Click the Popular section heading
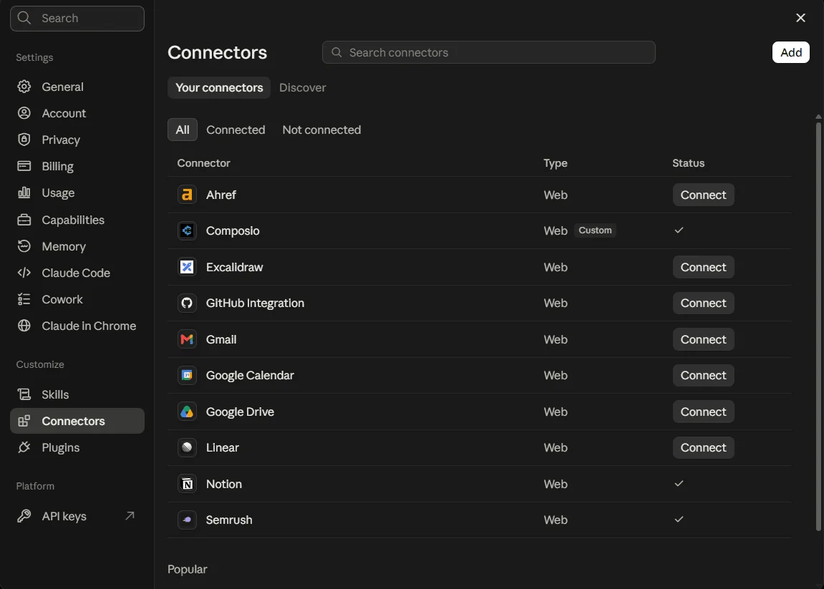Image resolution: width=824 pixels, height=589 pixels. [x=187, y=569]
